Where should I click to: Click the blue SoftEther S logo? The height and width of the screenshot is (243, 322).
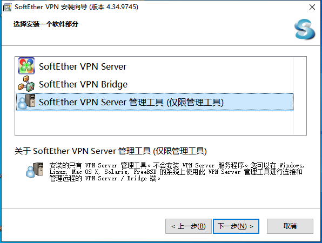pos(305,29)
